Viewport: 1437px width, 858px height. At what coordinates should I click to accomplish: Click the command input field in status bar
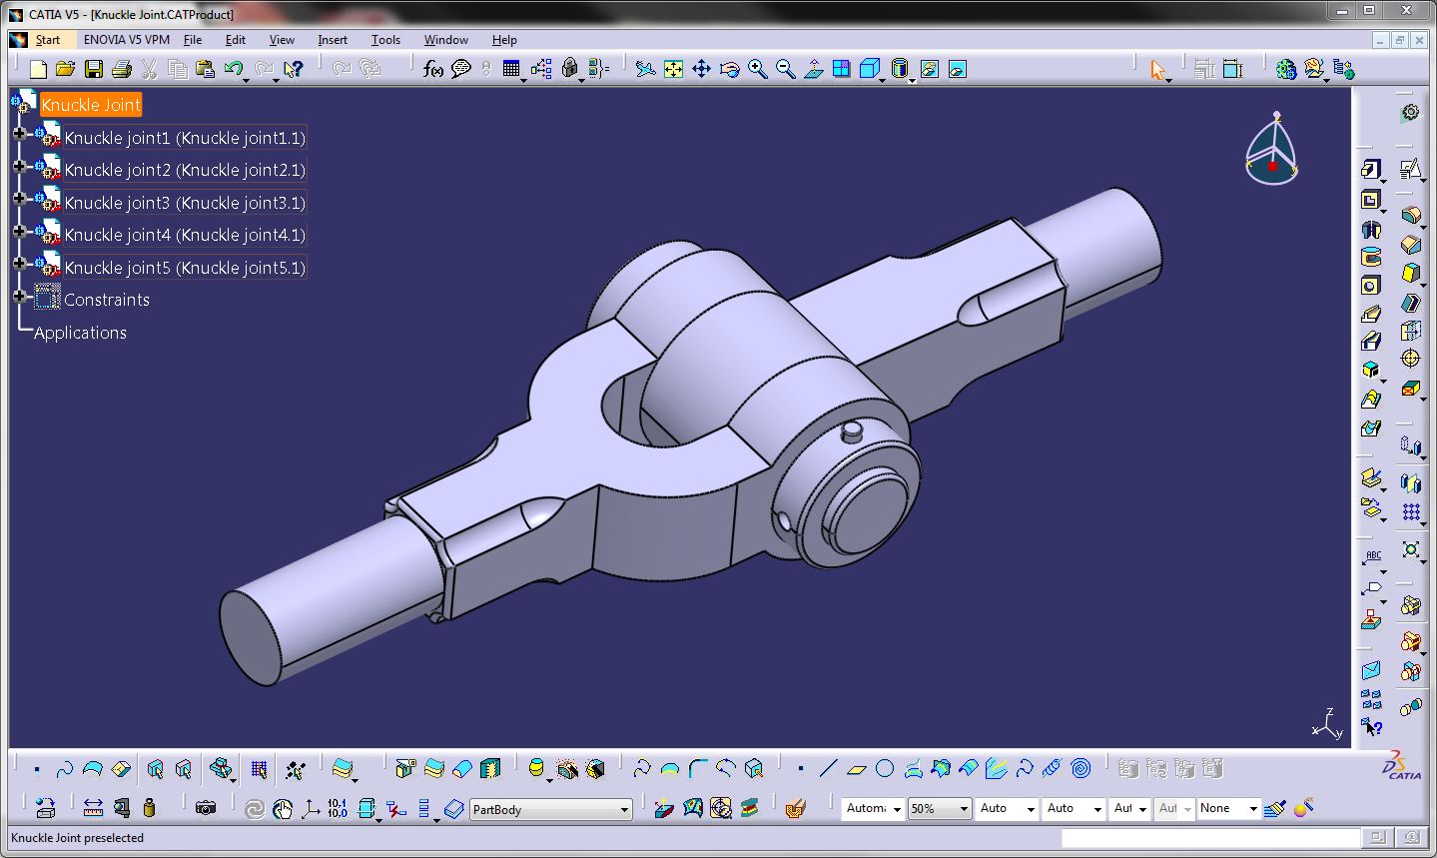pos(1209,838)
